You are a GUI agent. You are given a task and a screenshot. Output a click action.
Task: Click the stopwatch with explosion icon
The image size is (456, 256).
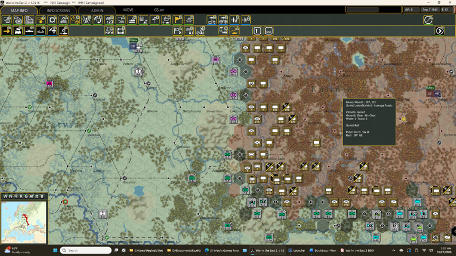[x=75, y=20]
